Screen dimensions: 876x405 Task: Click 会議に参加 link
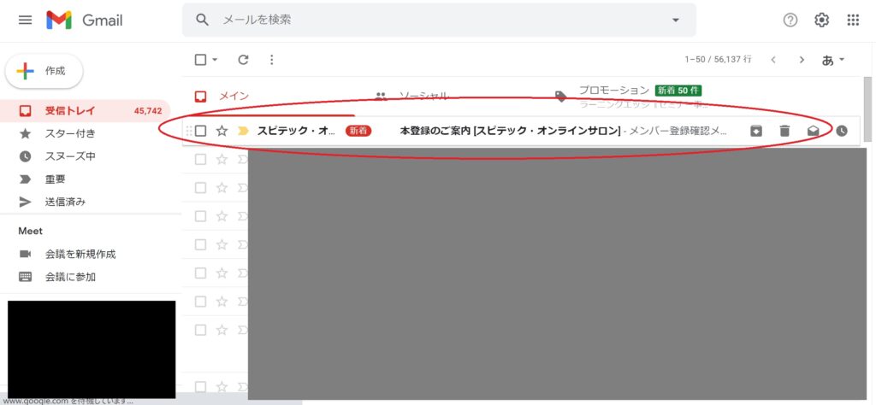(70, 277)
